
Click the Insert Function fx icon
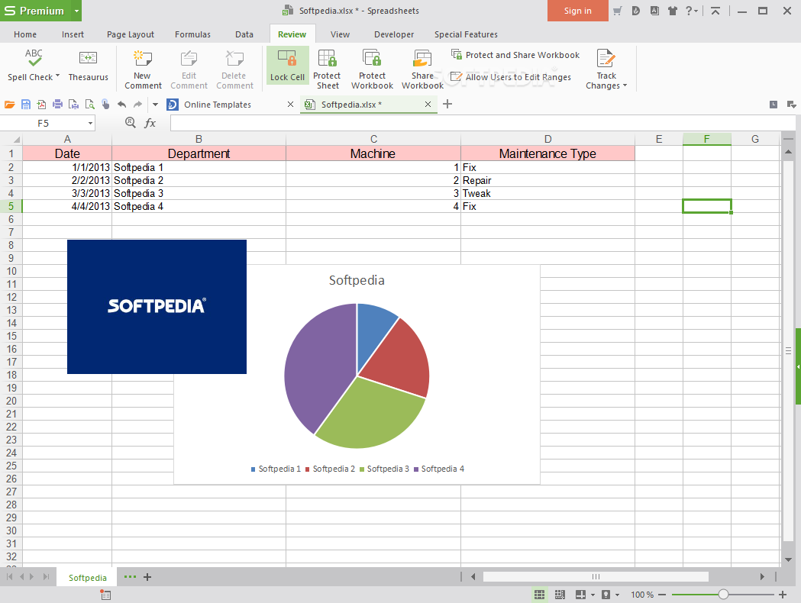(x=150, y=123)
